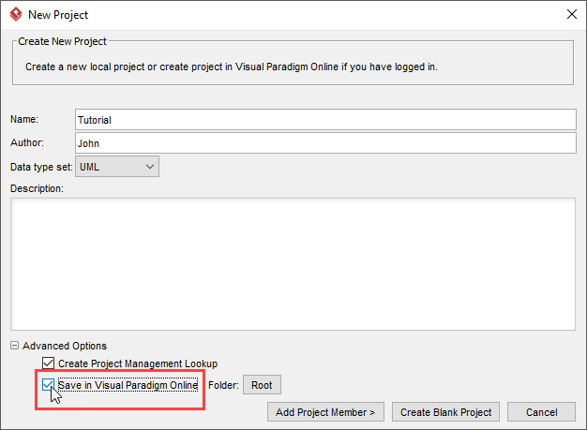Click the Data type set label

[x=41, y=167]
